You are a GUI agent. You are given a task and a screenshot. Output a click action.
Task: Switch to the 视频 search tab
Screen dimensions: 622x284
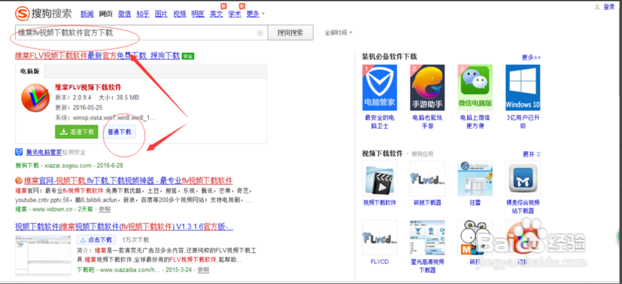point(180,14)
